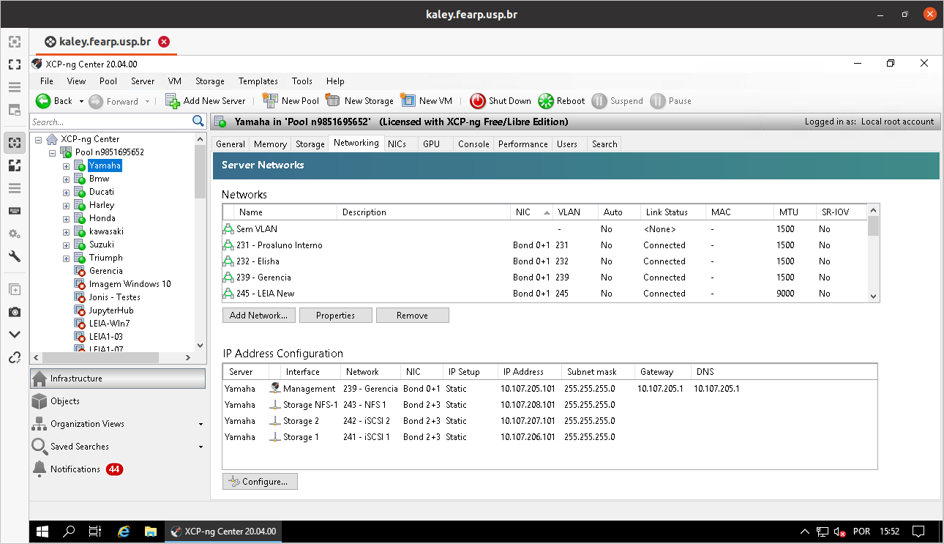Screen dimensions: 944x544
Task: Click the Add Network... button
Action: pos(259,316)
